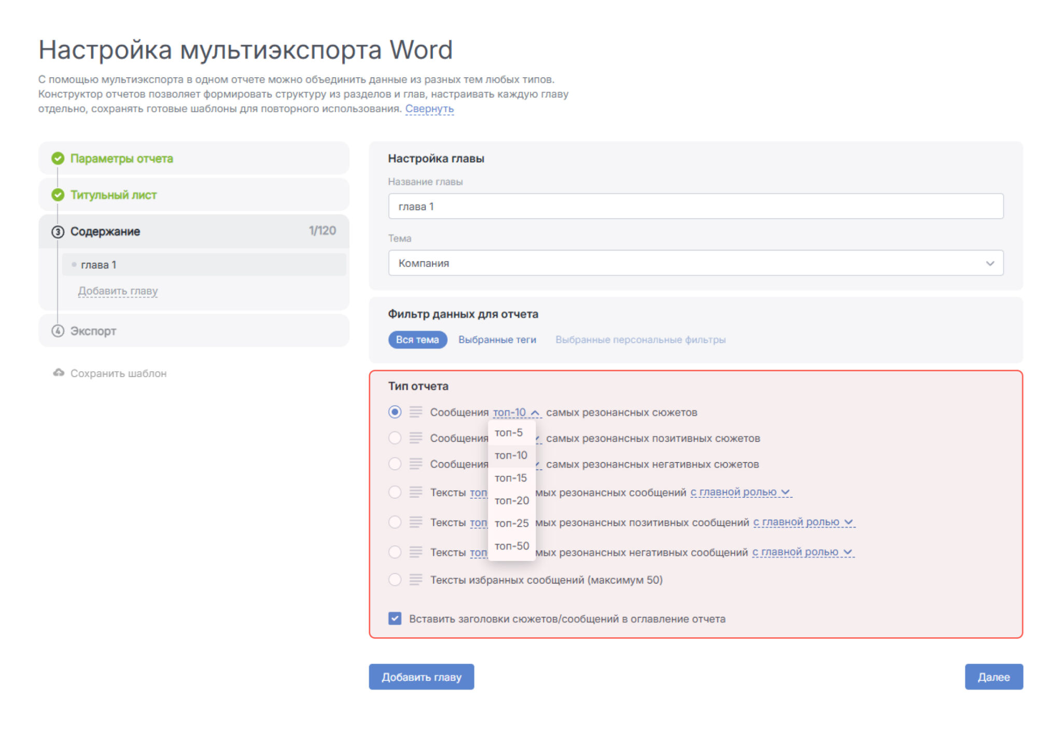This screenshot has height=729, width=1062.
Task: Click lines icon in негативных сюжетов row
Action: 415,464
